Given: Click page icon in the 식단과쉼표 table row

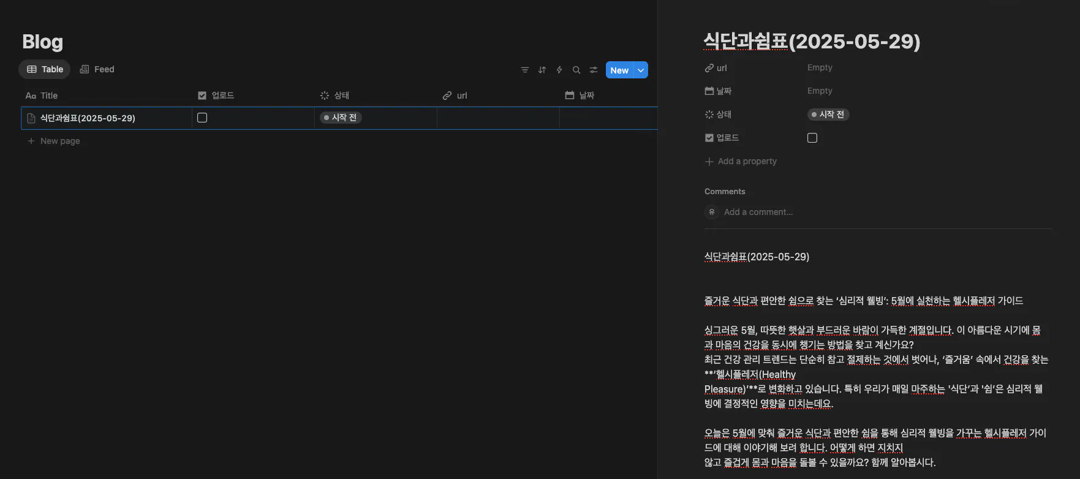Looking at the screenshot, I should pos(31,118).
